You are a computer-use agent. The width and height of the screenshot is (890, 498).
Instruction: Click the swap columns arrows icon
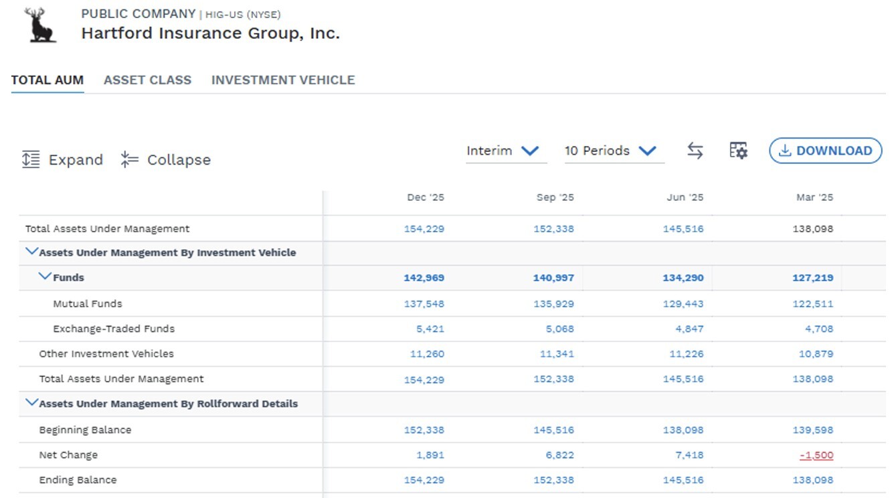click(695, 151)
